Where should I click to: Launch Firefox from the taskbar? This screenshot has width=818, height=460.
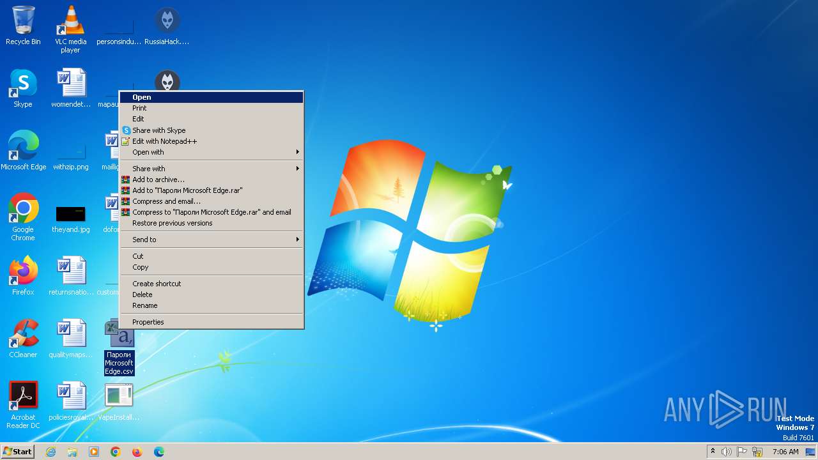click(x=137, y=452)
